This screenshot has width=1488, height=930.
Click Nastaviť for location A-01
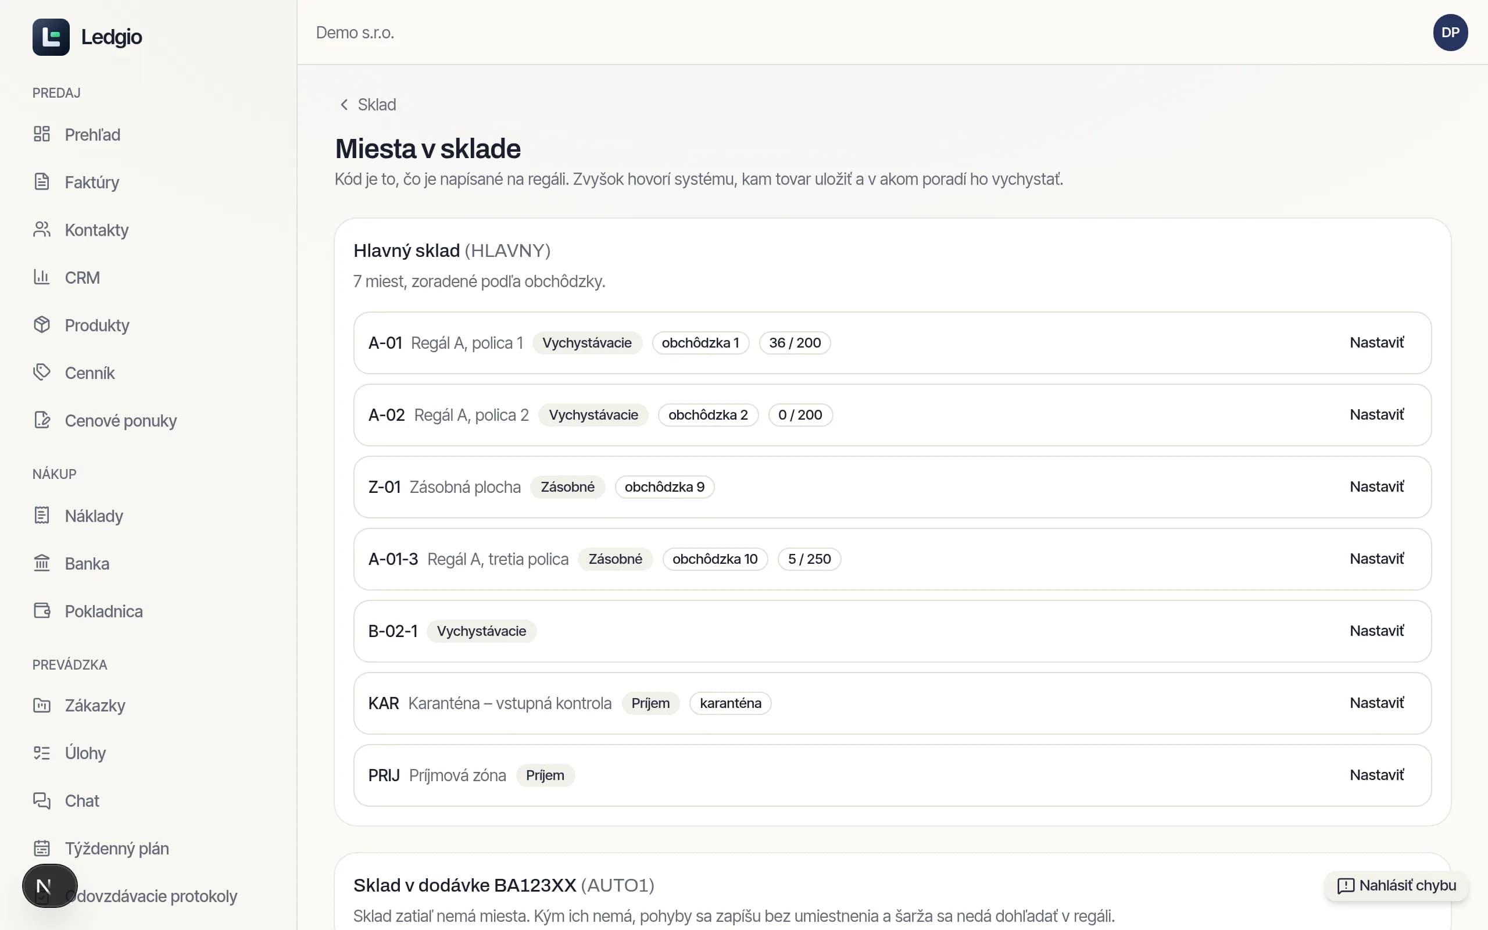(x=1377, y=342)
